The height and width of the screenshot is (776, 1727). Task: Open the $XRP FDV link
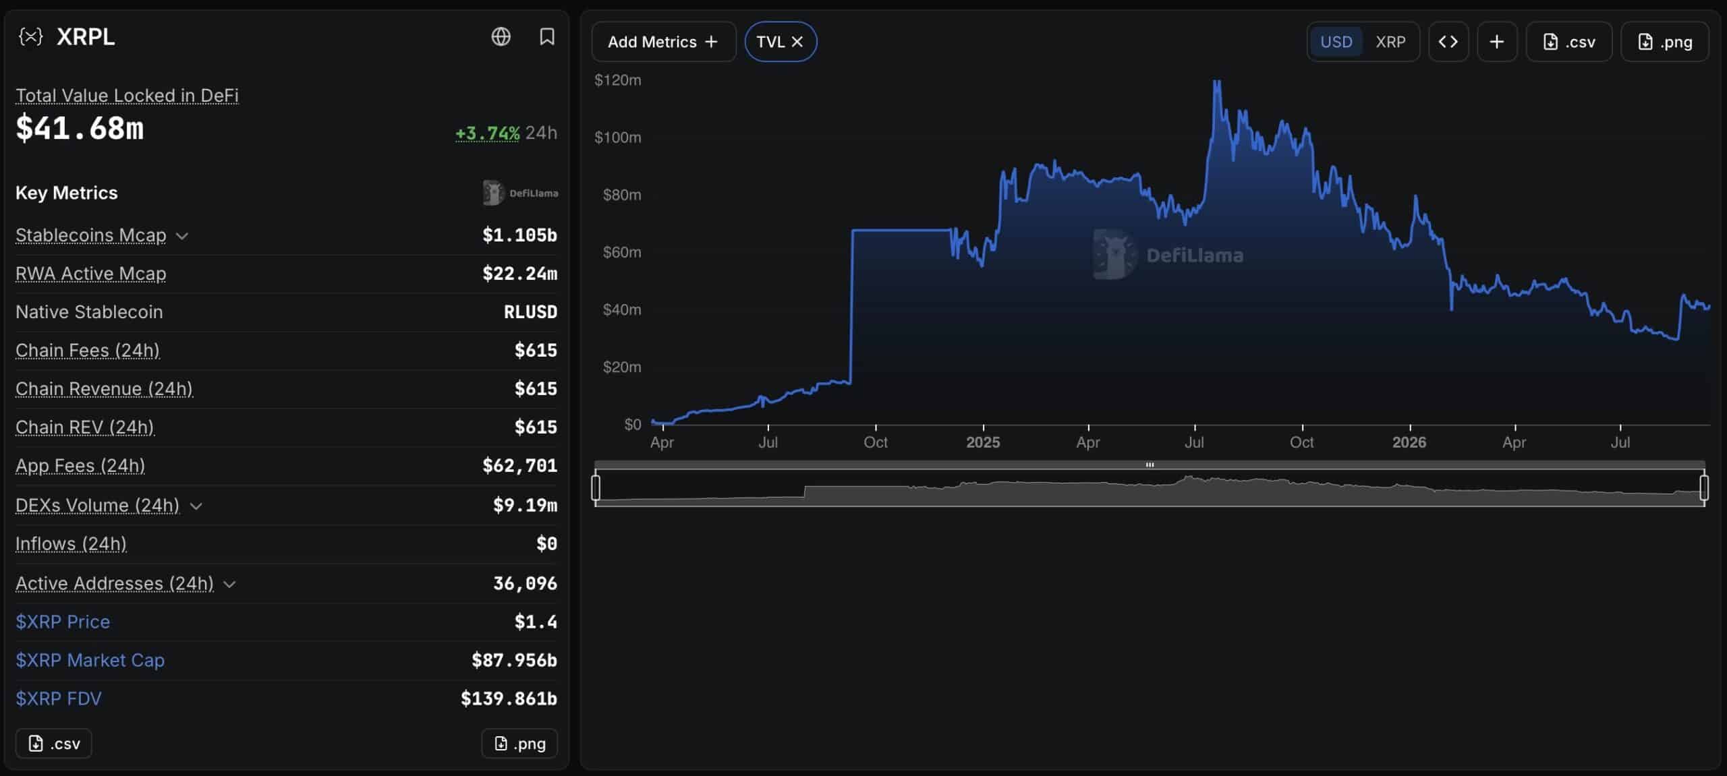point(59,698)
